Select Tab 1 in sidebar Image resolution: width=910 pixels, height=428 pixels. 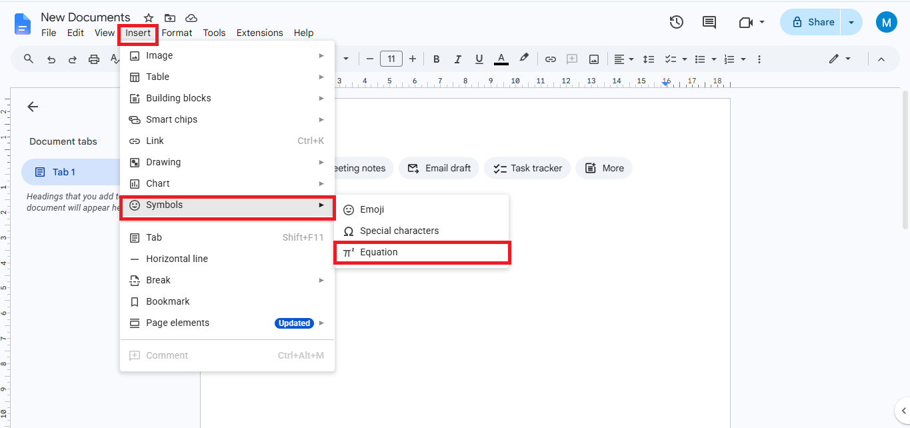pyautogui.click(x=71, y=172)
